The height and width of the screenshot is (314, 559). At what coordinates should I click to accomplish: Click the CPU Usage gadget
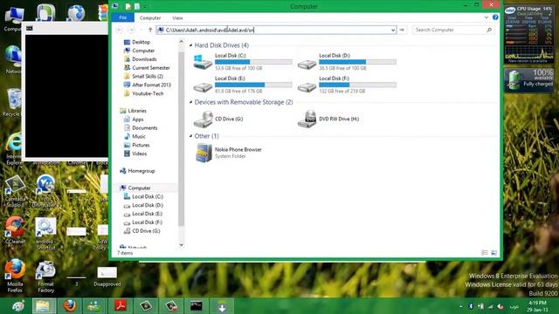[x=528, y=34]
